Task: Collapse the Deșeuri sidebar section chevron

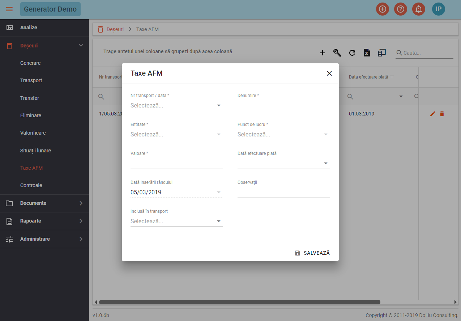Action: pyautogui.click(x=81, y=46)
